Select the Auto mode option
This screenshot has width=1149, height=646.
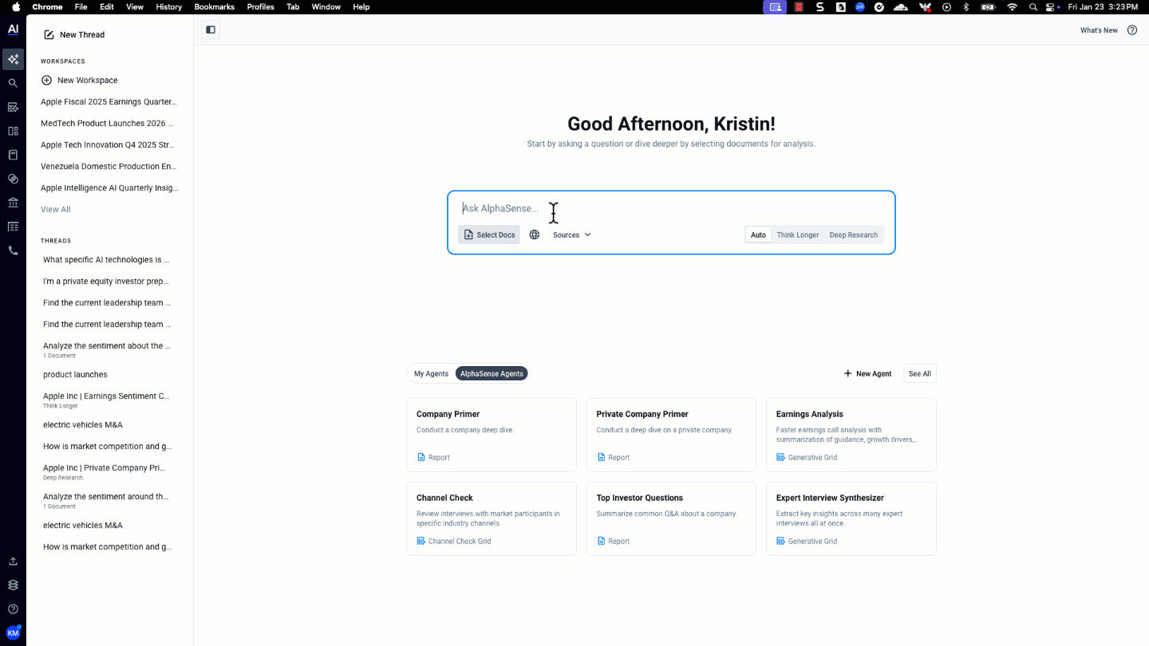pyautogui.click(x=758, y=234)
